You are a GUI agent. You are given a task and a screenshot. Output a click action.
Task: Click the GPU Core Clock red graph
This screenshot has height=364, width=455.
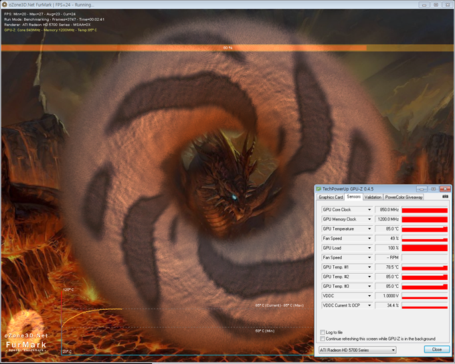coord(424,210)
